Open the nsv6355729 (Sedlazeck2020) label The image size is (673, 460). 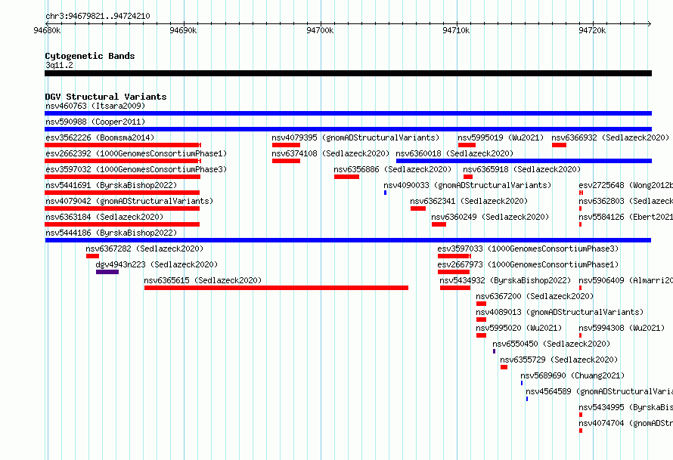[559, 360]
